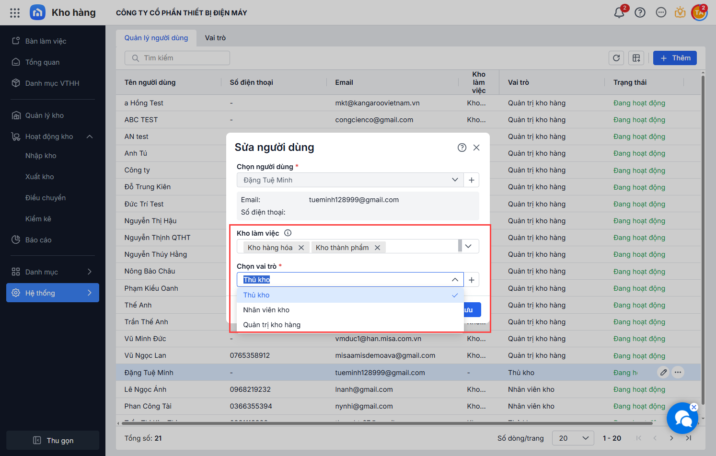Click the edit pencil for Đặng Tuệ Minh

[663, 372]
